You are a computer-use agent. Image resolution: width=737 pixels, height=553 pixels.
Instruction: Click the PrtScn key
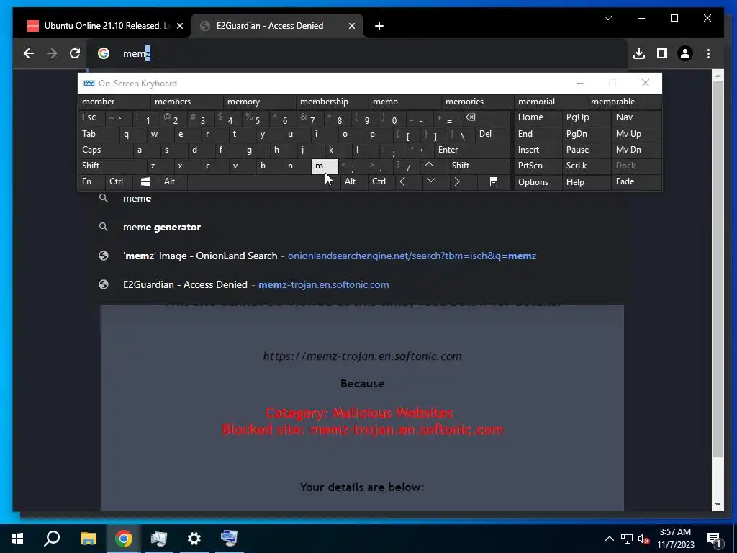[538, 166]
